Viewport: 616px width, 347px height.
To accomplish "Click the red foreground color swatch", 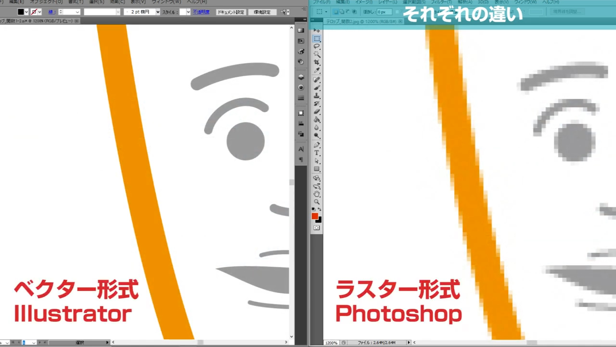I will pos(315,216).
